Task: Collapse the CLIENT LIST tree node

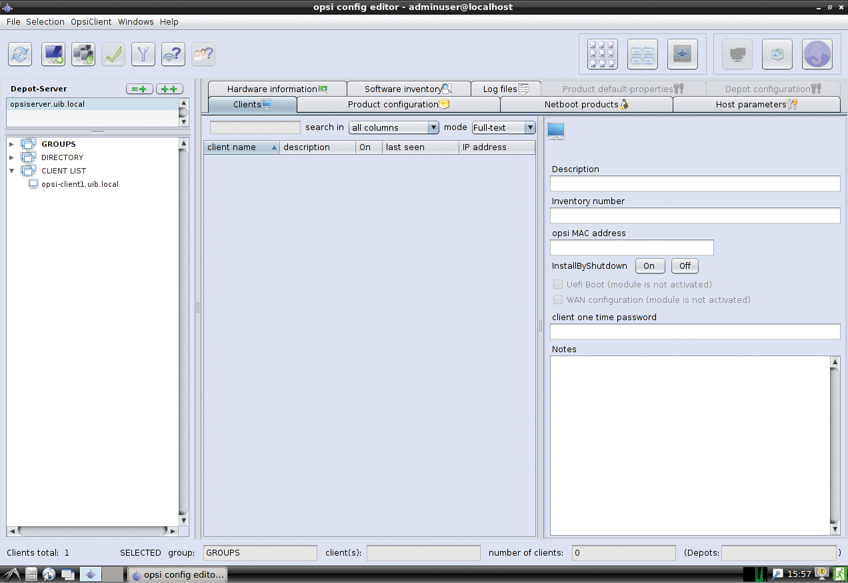Action: pos(11,171)
